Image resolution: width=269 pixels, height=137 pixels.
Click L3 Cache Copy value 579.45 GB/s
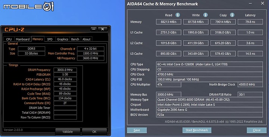223,54
